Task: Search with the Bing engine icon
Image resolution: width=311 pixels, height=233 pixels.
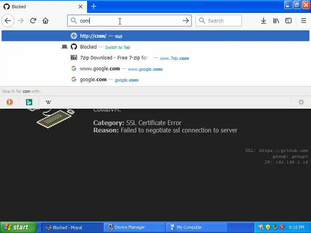Action: (29, 102)
